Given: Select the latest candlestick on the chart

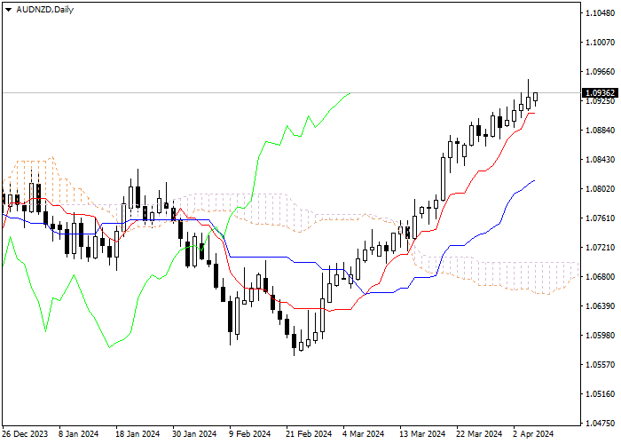Looking at the screenshot, I should click(536, 97).
